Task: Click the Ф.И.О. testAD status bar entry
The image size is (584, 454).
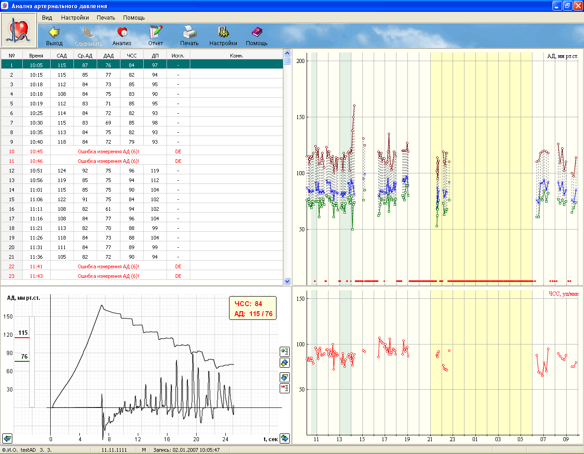Action: click(x=27, y=450)
